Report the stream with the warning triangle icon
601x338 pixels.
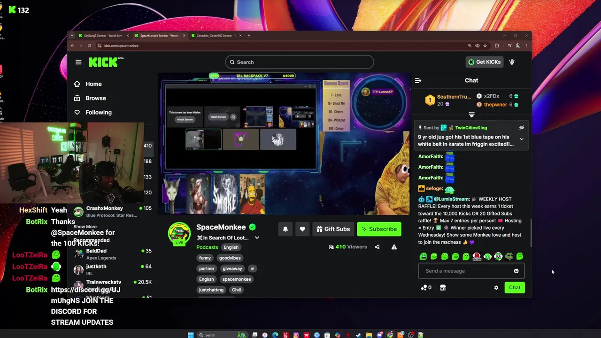(394, 247)
